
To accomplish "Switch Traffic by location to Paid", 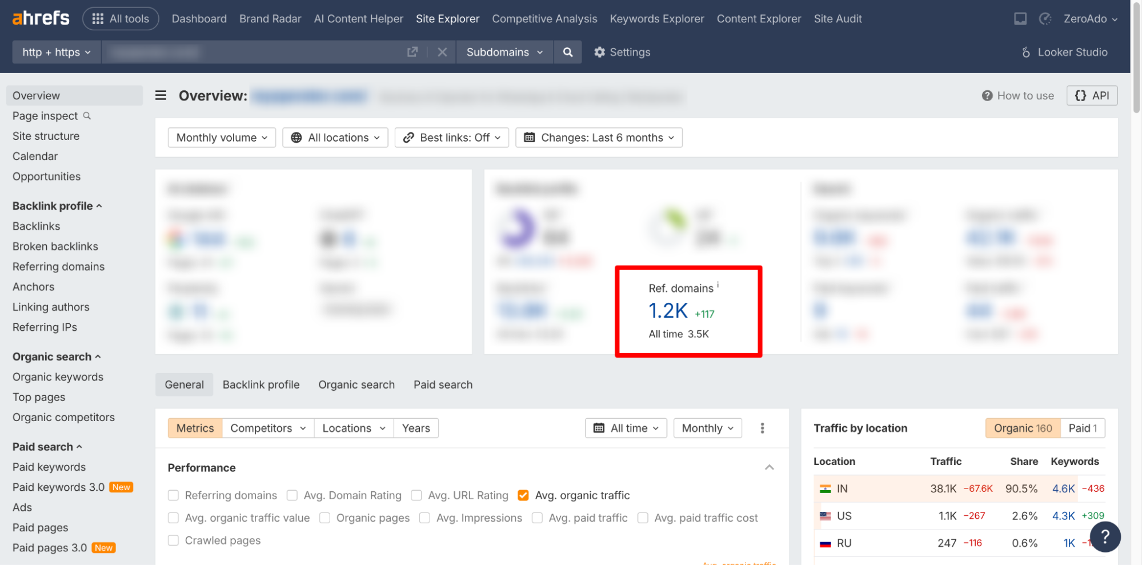I will [x=1083, y=428].
